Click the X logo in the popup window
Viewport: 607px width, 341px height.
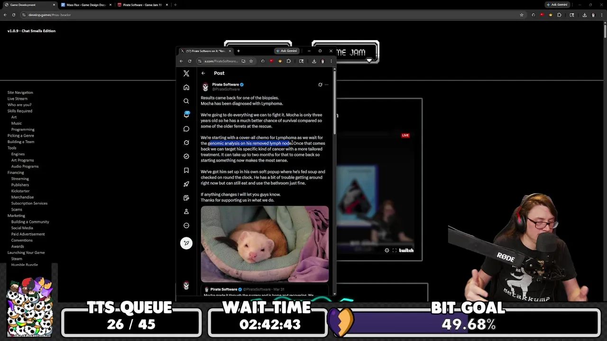tap(186, 73)
